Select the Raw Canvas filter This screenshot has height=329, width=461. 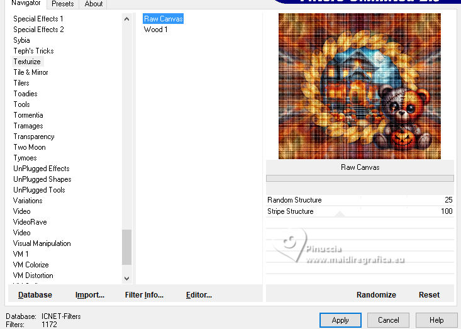(164, 19)
